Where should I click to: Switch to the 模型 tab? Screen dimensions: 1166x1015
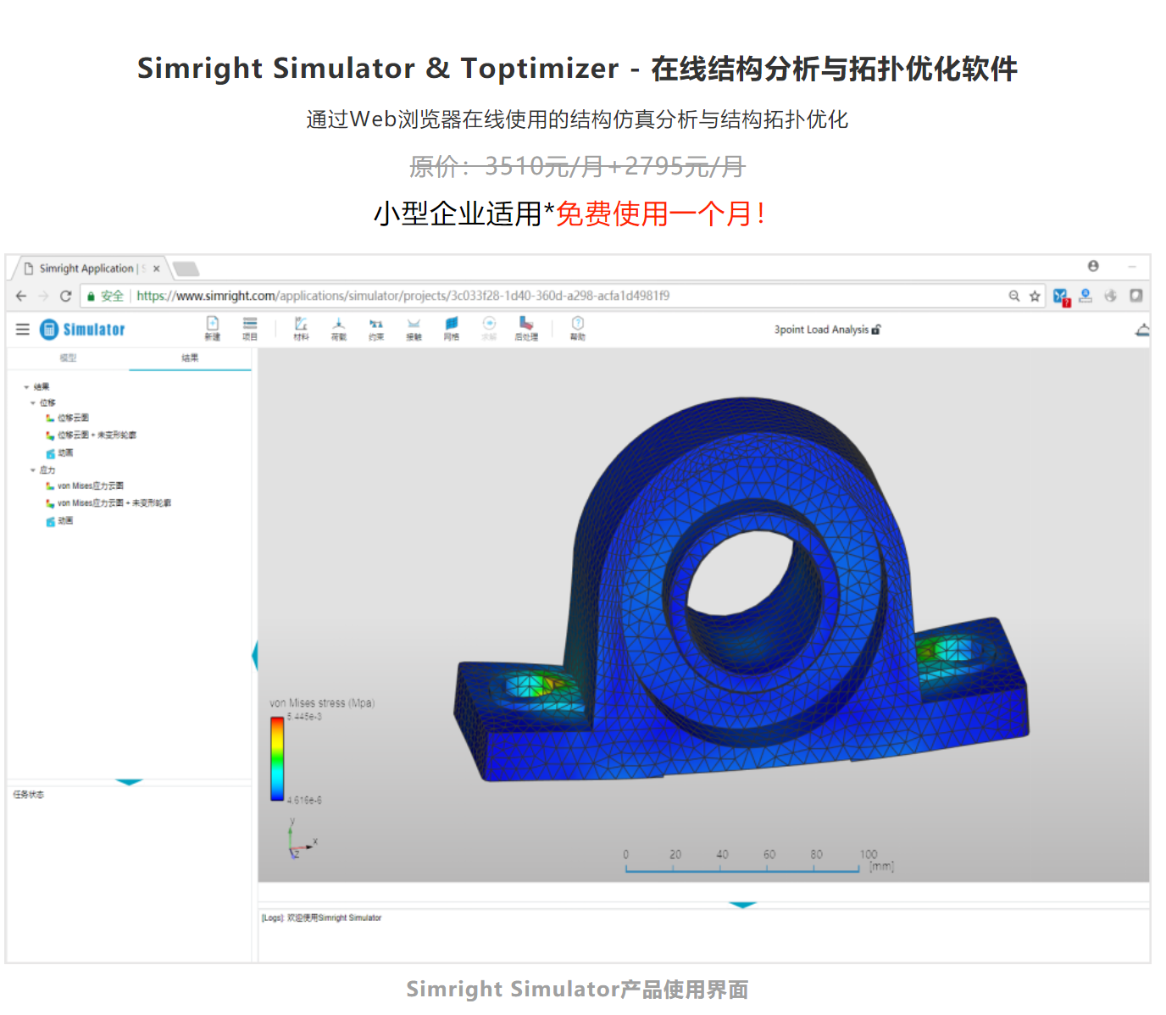pos(68,358)
